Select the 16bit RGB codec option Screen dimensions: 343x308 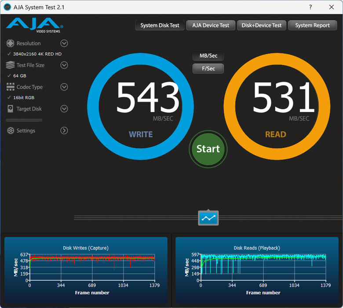click(x=24, y=97)
